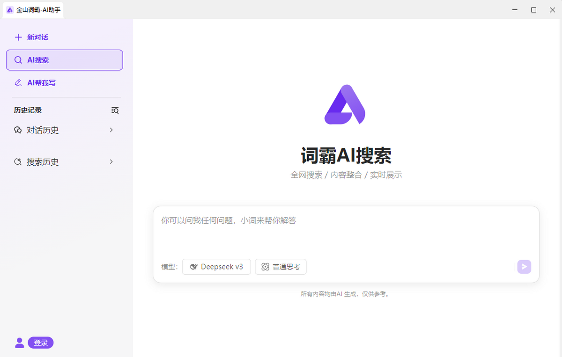Click the plus icon beside 新对话
The image size is (562, 357).
click(18, 37)
